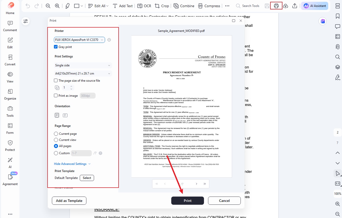Select the rectangle shape tool
Screen dimensions: 342x218
point(76,6)
